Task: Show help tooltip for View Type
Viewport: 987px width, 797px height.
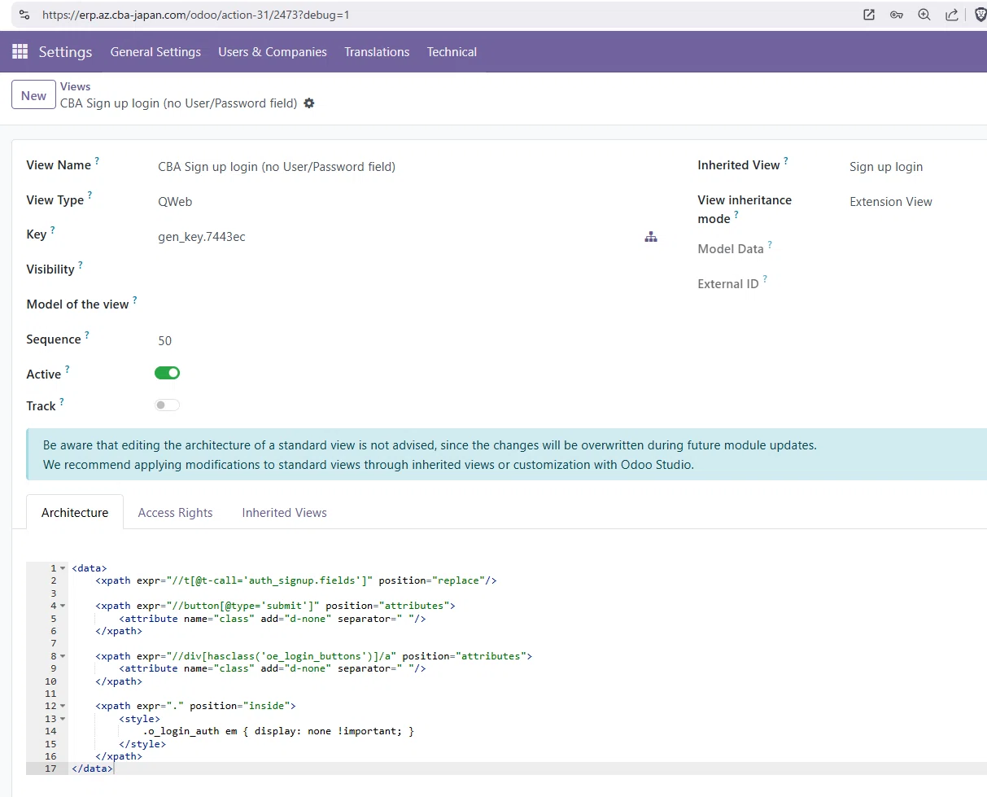Action: pos(90,196)
